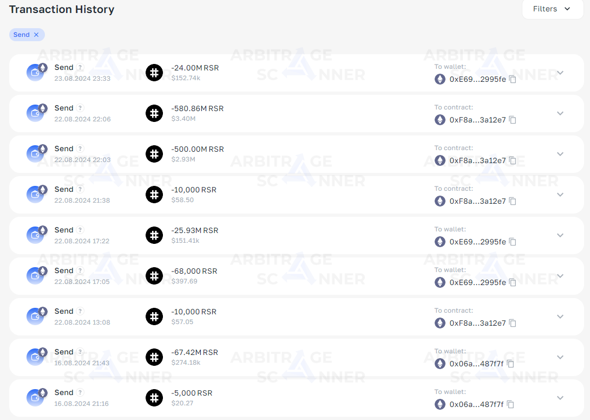Expand the -5,000 RSR transaction row
The height and width of the screenshot is (420, 590).
click(x=560, y=398)
